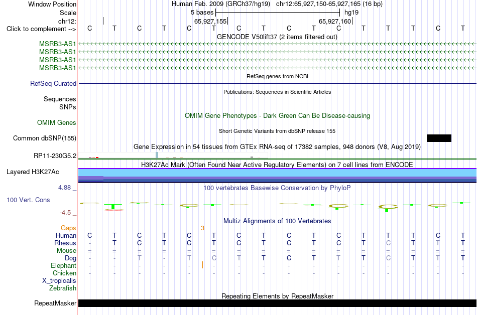This screenshot has height=315, width=477.
Task: Click the black RepeatMasker repeat bar
Action: point(278,303)
